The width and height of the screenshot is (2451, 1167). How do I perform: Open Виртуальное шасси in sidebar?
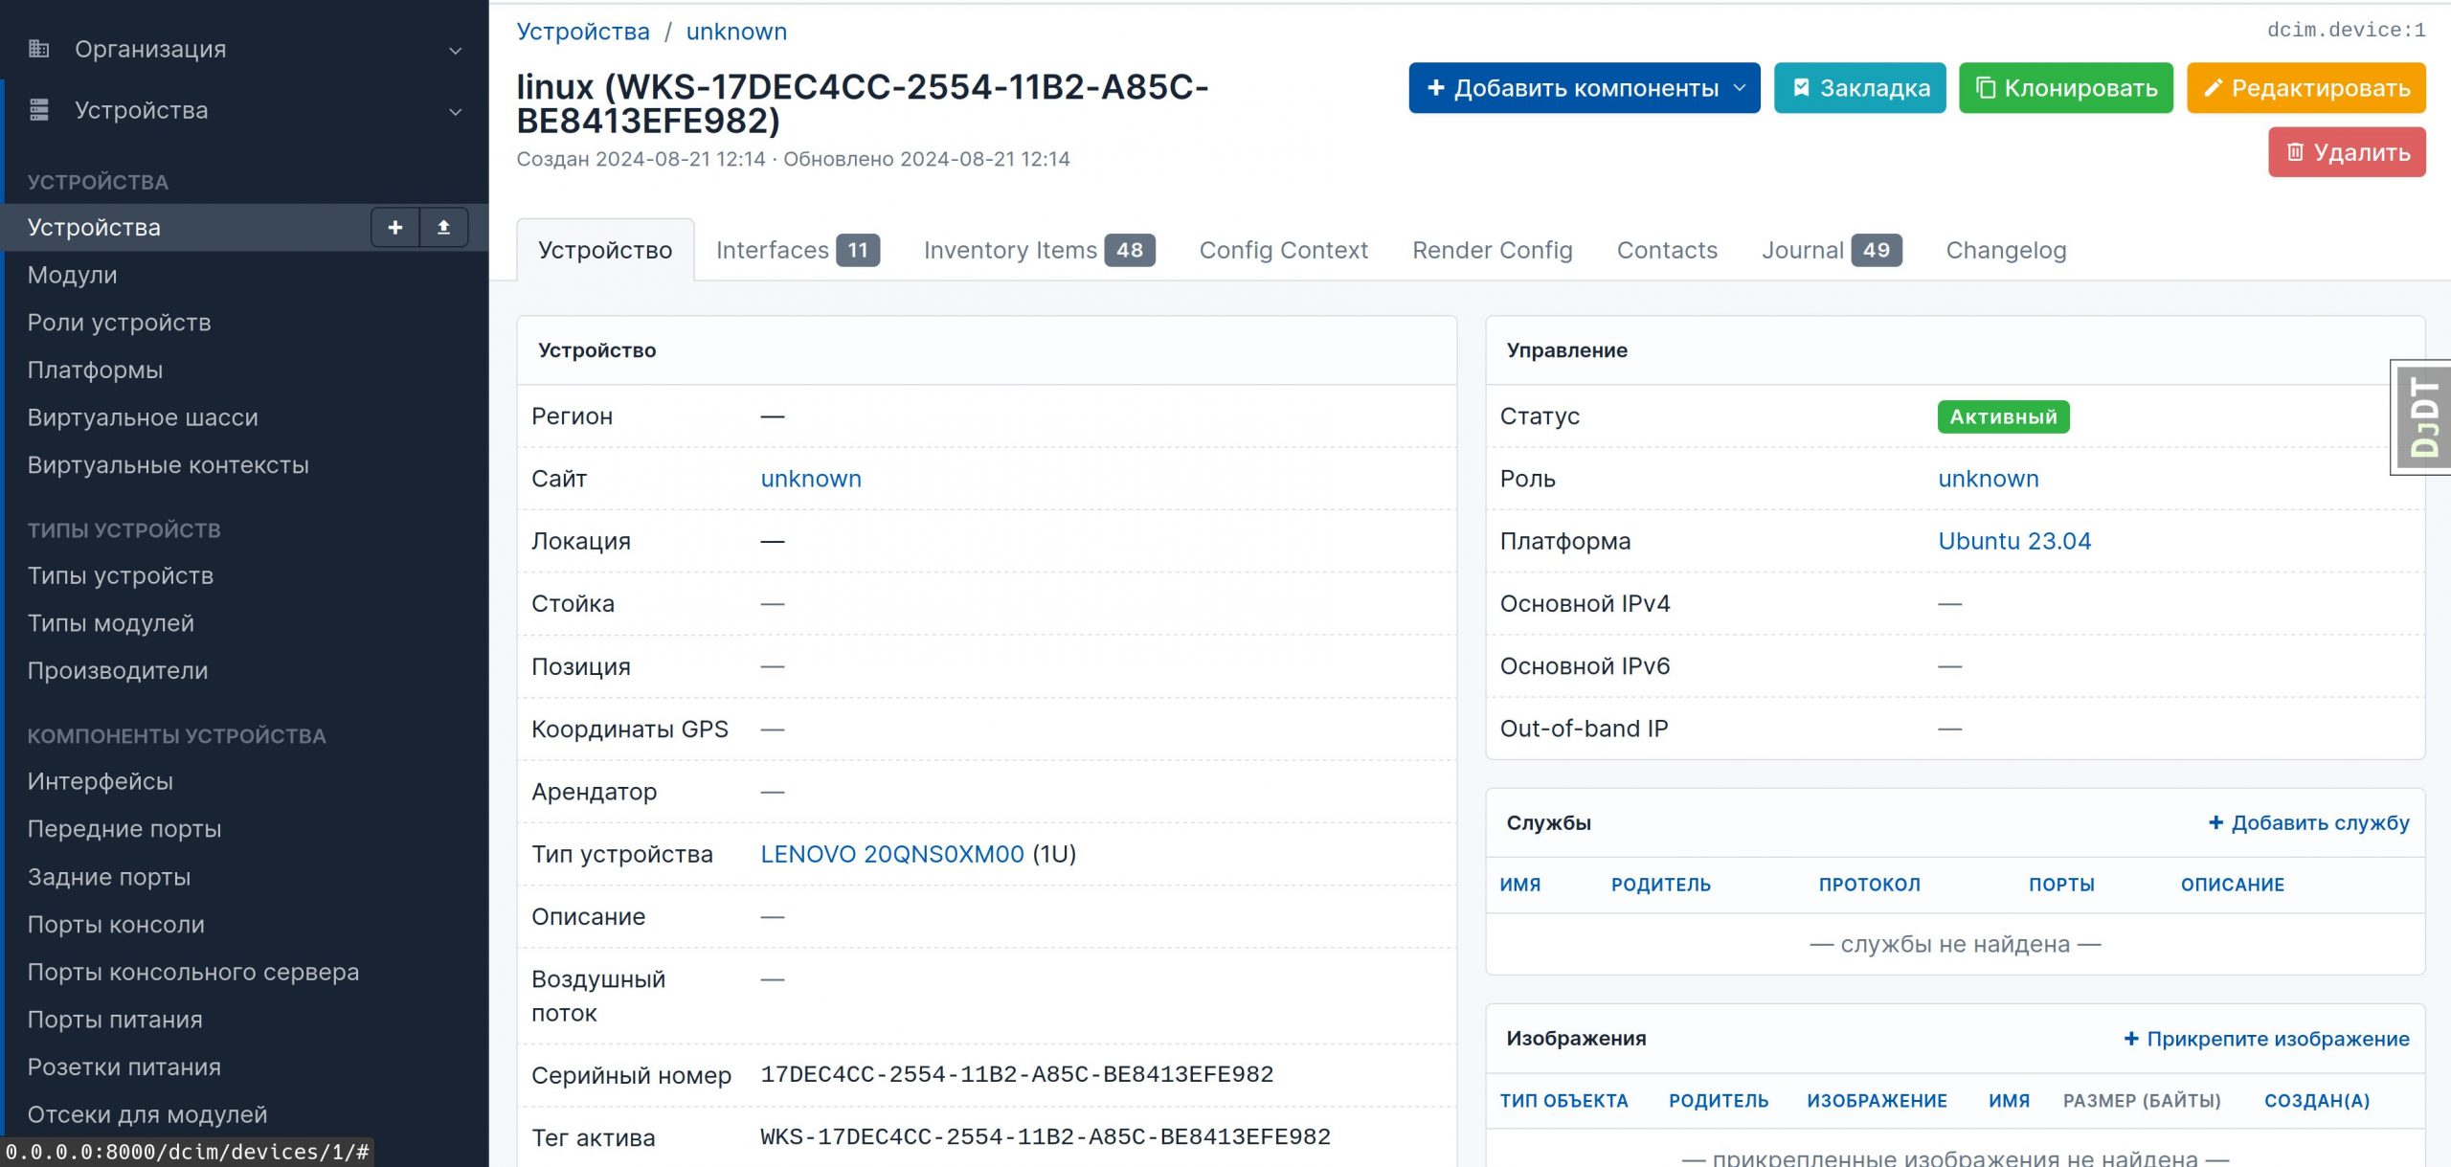[x=144, y=417]
